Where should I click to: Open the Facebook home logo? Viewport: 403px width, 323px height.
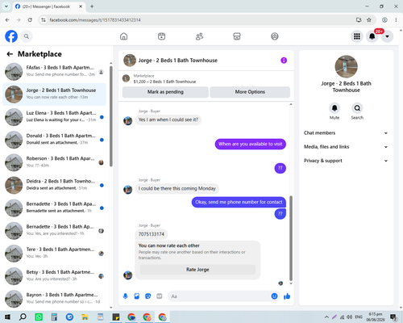(x=11, y=36)
